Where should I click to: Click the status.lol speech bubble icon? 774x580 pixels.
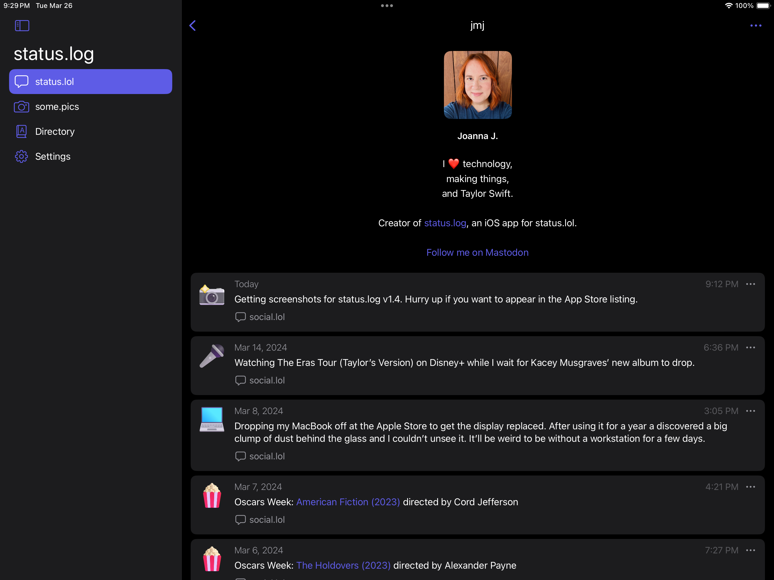tap(21, 82)
